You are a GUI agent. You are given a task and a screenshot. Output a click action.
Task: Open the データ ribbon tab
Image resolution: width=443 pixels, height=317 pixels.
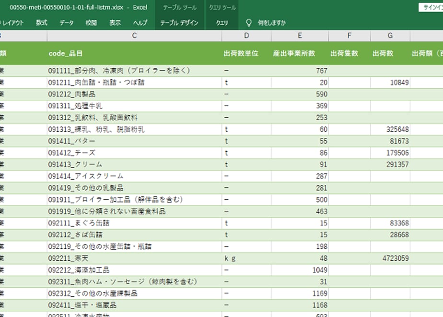click(67, 23)
